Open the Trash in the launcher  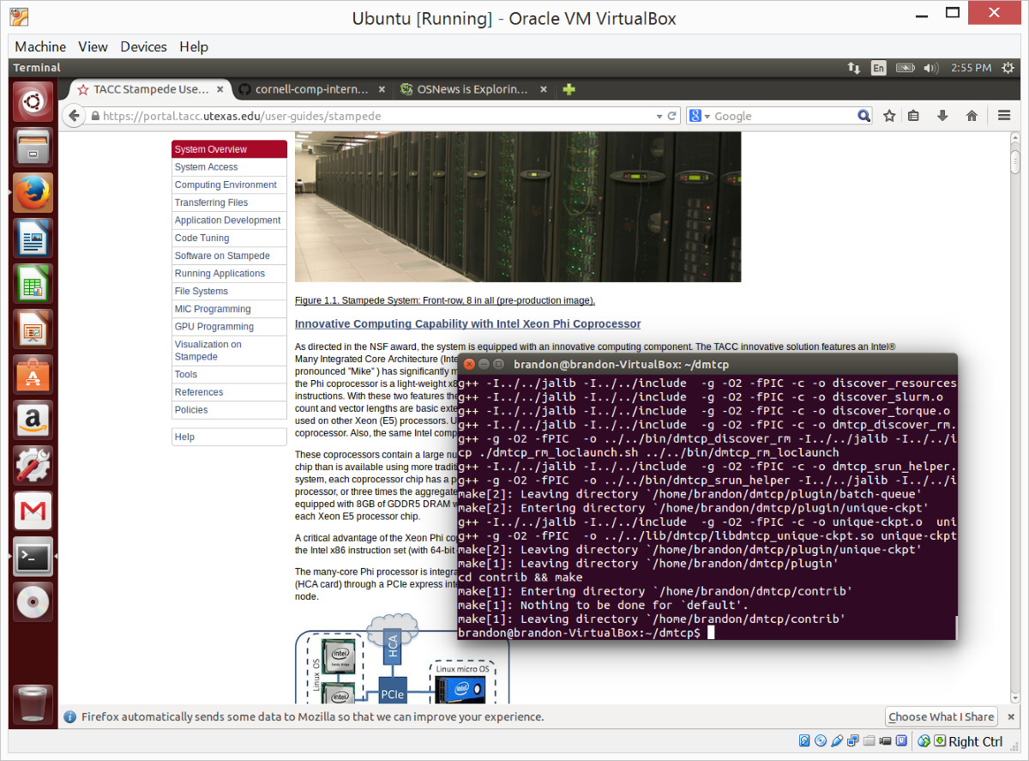click(x=34, y=704)
